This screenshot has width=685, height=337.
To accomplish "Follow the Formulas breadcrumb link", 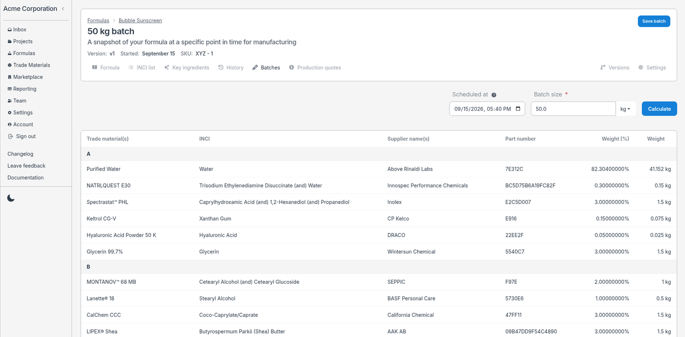I will (98, 21).
